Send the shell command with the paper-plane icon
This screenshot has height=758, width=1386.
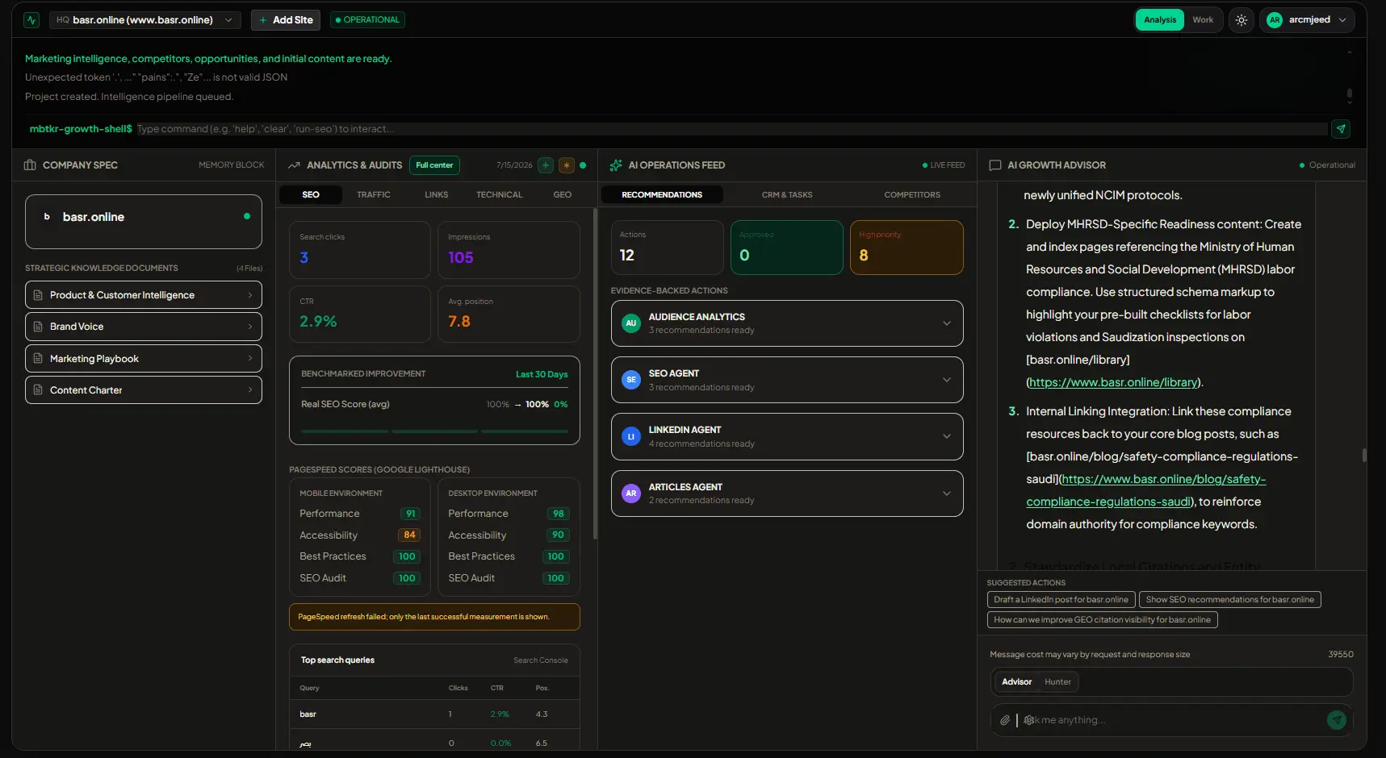click(1341, 129)
